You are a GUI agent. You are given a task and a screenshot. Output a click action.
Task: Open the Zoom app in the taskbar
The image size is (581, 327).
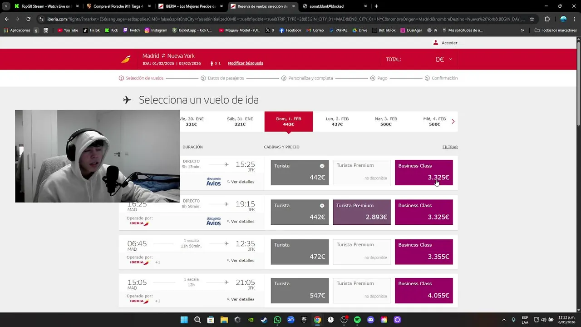291,320
